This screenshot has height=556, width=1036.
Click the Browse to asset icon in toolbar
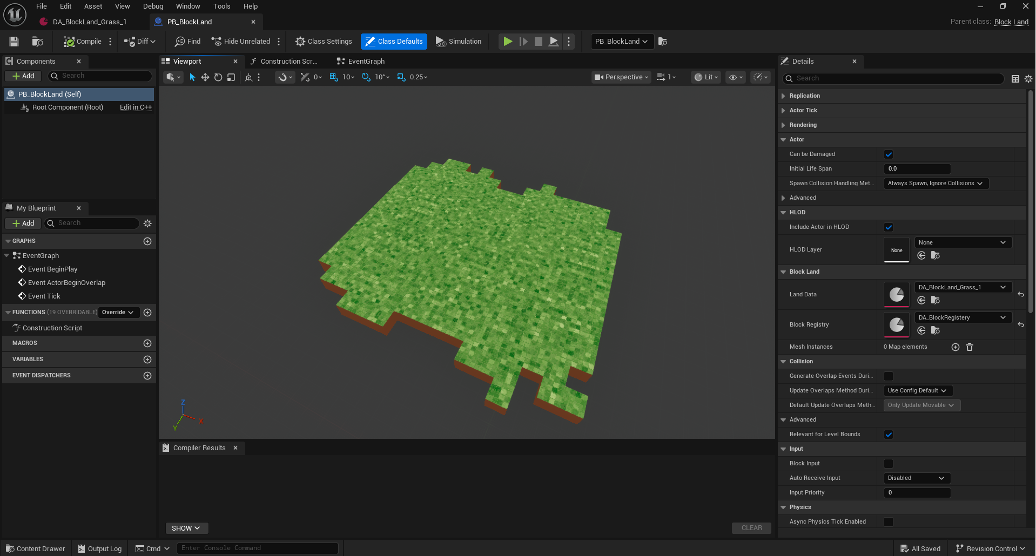[37, 42]
